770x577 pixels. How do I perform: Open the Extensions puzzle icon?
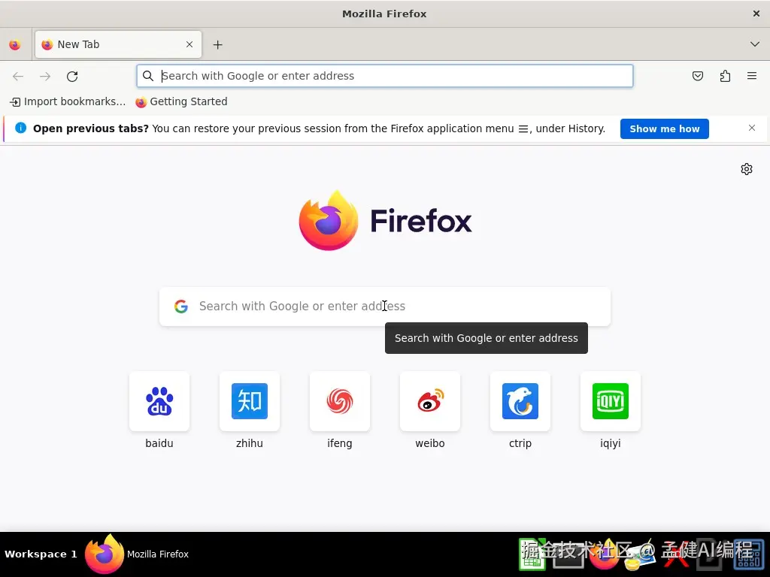726,76
